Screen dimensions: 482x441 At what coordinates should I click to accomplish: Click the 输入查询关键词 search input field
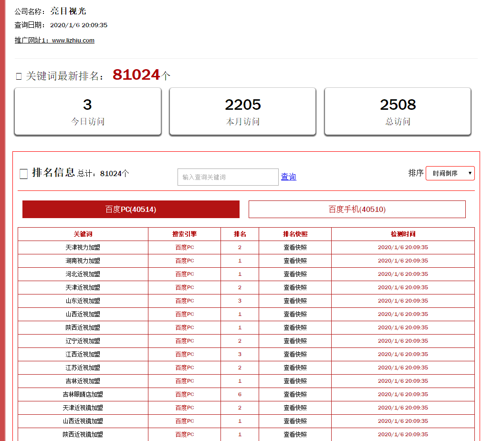pyautogui.click(x=228, y=177)
